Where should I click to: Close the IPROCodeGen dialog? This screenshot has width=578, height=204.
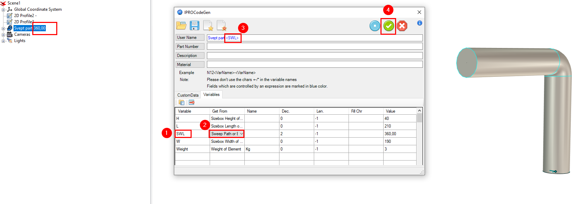[419, 12]
